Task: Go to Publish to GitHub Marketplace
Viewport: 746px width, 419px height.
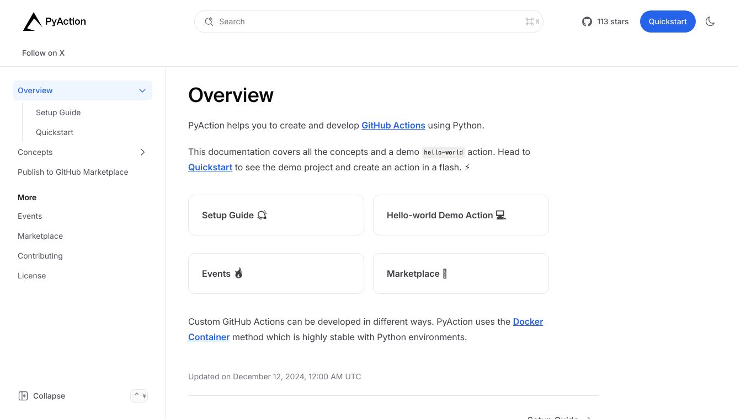Action: (x=73, y=172)
